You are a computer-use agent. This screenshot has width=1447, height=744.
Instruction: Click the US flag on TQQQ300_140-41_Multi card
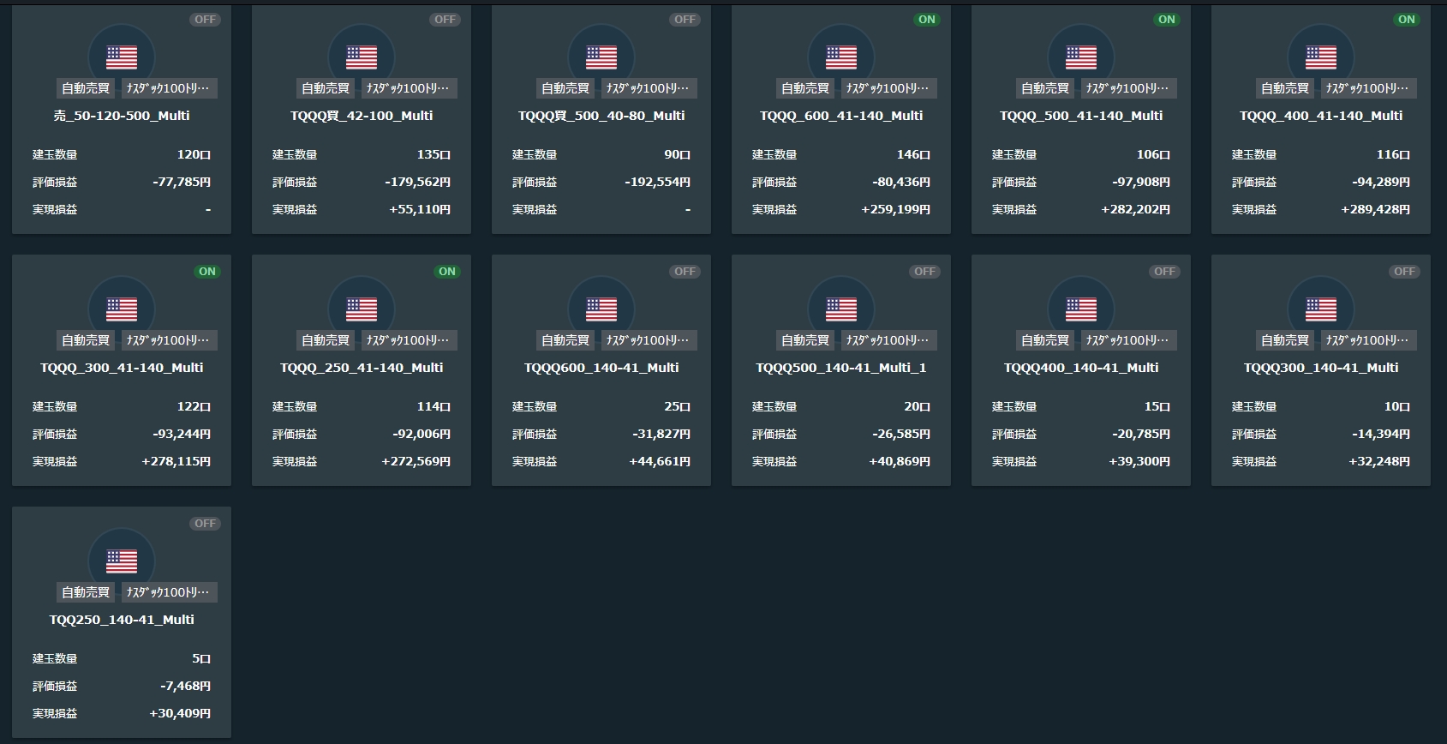(1321, 309)
